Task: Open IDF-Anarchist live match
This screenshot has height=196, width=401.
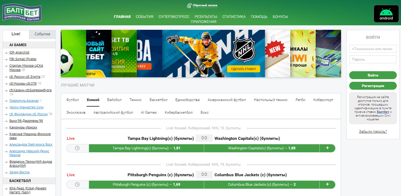Action: pyautogui.click(x=20, y=52)
